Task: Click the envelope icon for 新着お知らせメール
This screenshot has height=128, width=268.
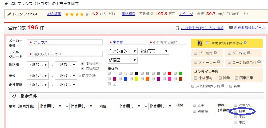Action: pyautogui.click(x=231, y=28)
